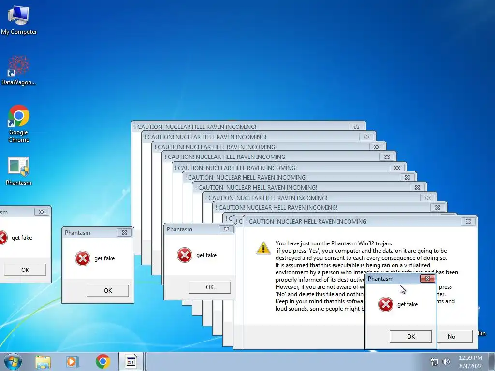The image size is (495, 371).
Task: Click the error icon in Phantasm dialog beside desktop icons
Action: (x=82, y=258)
